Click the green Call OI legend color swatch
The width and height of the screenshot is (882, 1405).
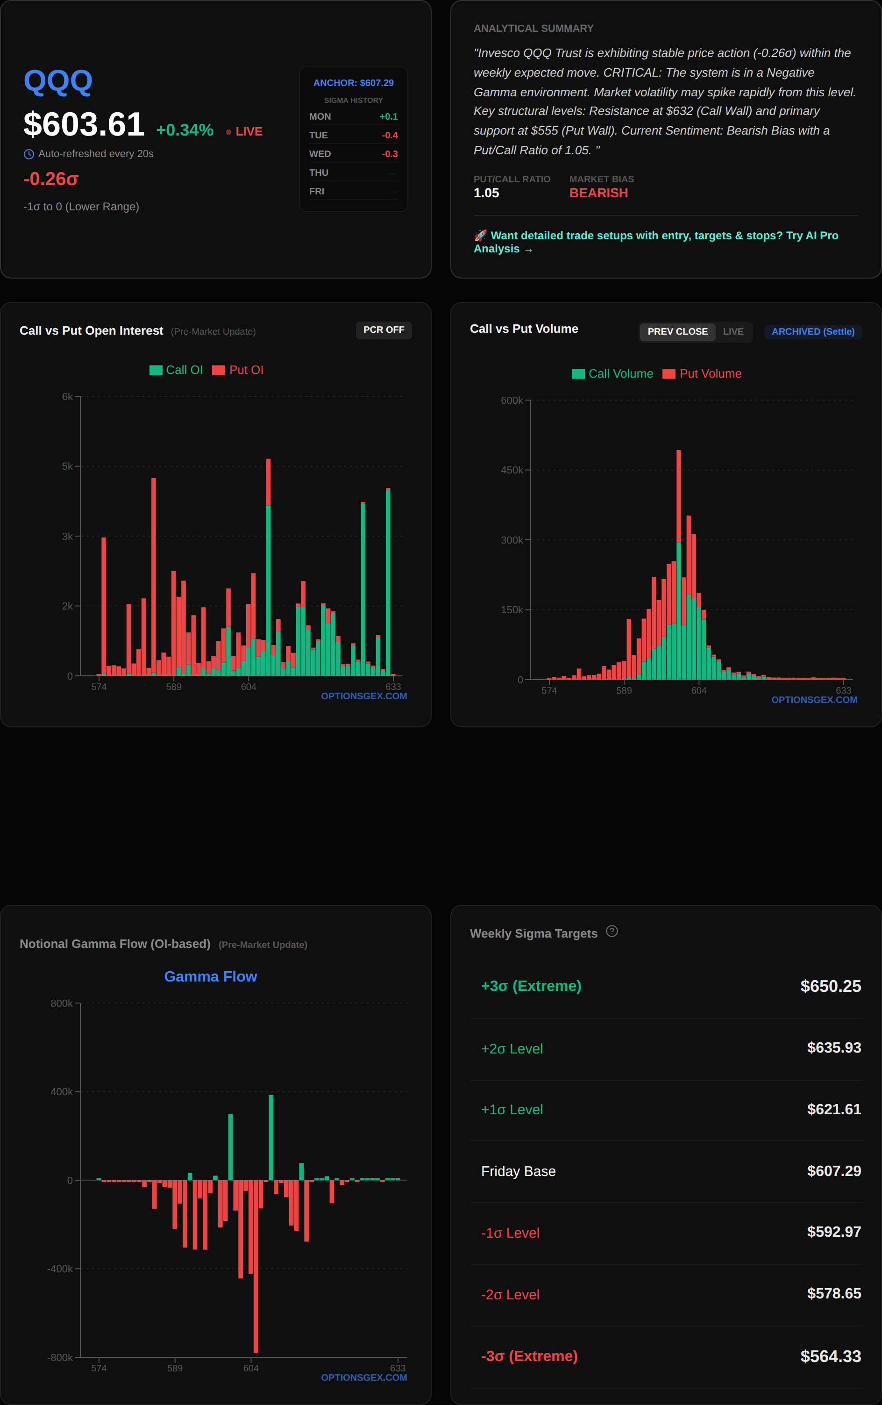pyautogui.click(x=156, y=370)
